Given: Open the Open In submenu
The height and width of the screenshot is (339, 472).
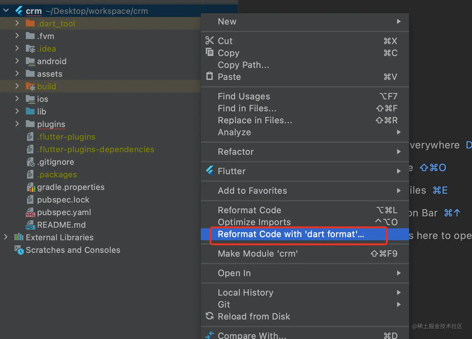Looking at the screenshot, I should (305, 273).
